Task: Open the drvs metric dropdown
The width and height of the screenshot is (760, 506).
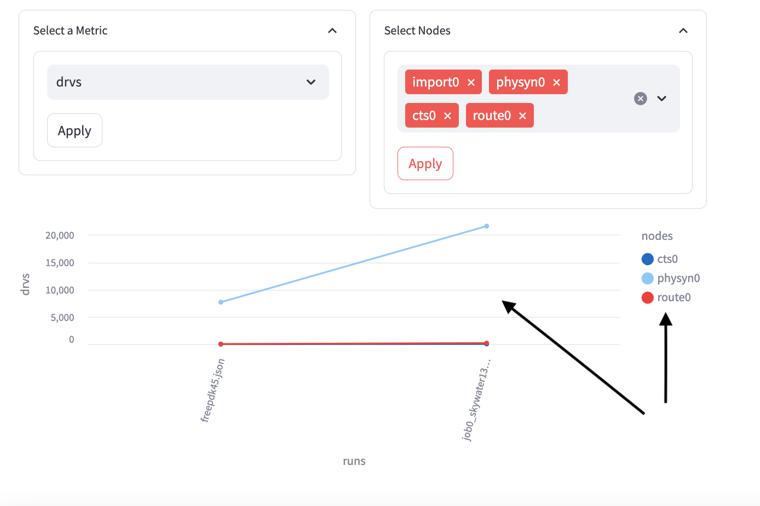Action: [x=188, y=82]
